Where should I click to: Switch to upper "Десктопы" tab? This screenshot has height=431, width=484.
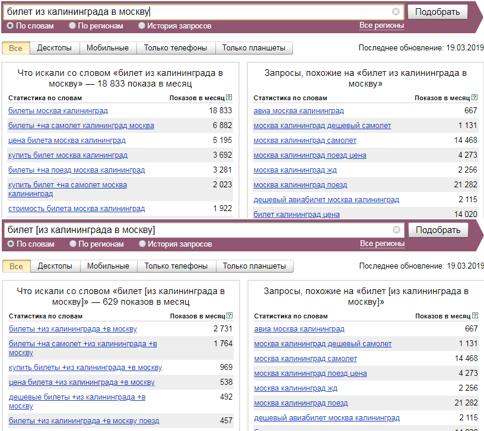tap(54, 48)
